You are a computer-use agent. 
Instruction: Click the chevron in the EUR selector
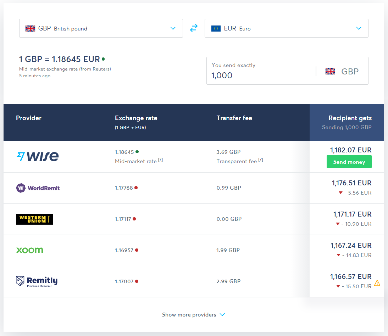(359, 28)
